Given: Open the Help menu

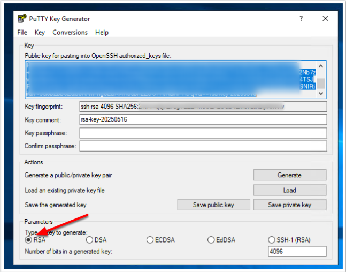Looking at the screenshot, I should click(x=102, y=33).
